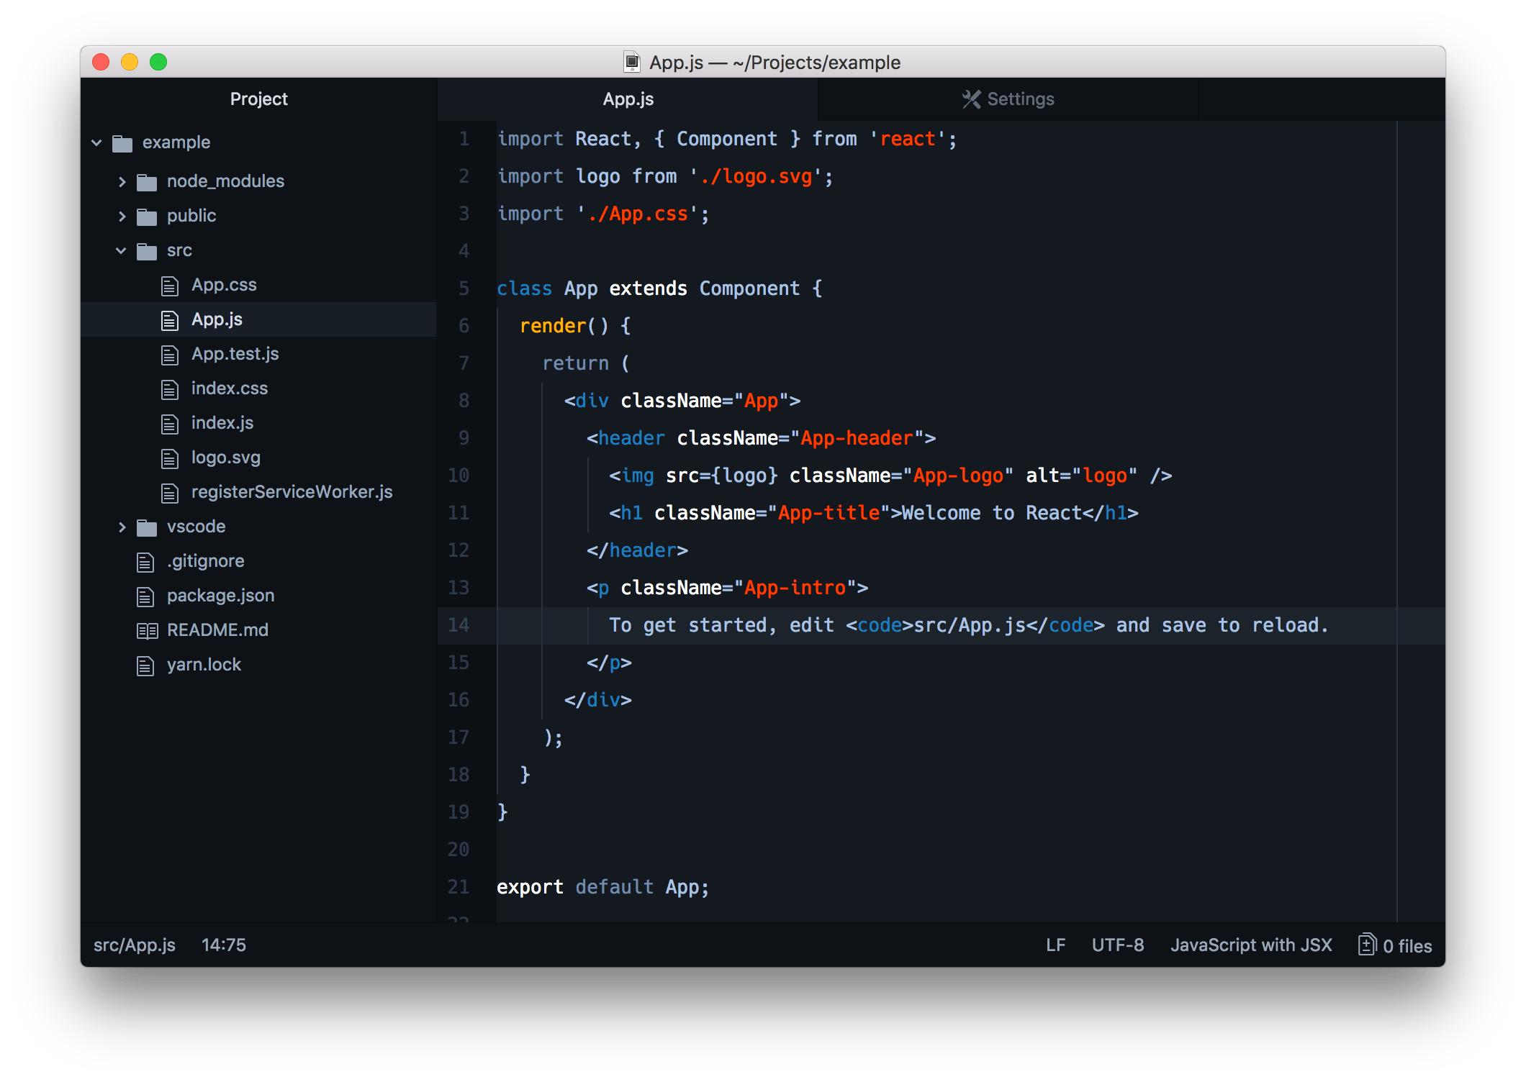1526x1082 pixels.
Task: Expand the node_modules folder
Action: [x=122, y=181]
